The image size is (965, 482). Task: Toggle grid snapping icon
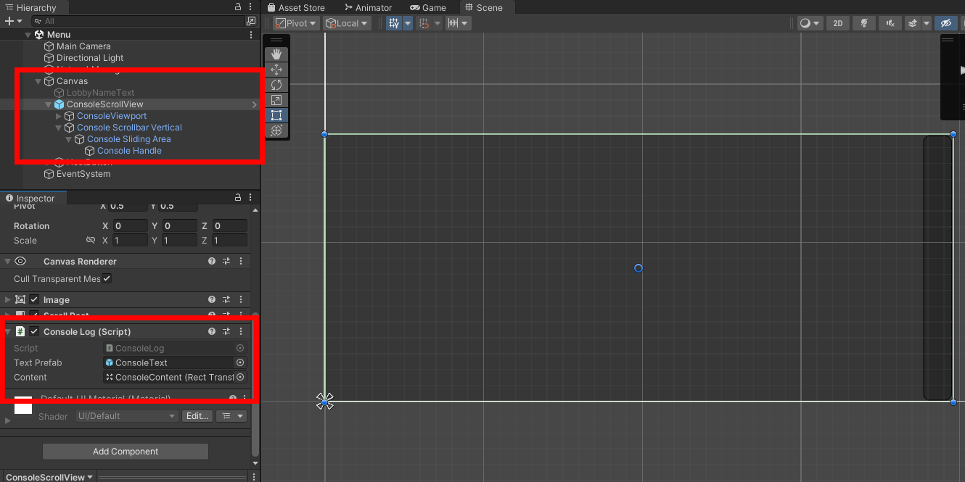[x=424, y=23]
